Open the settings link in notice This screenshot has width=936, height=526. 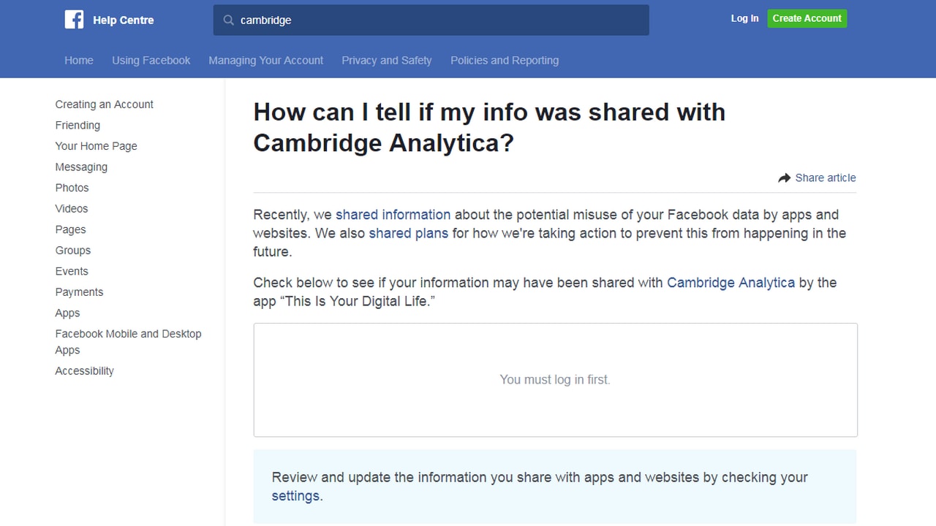[x=295, y=496]
